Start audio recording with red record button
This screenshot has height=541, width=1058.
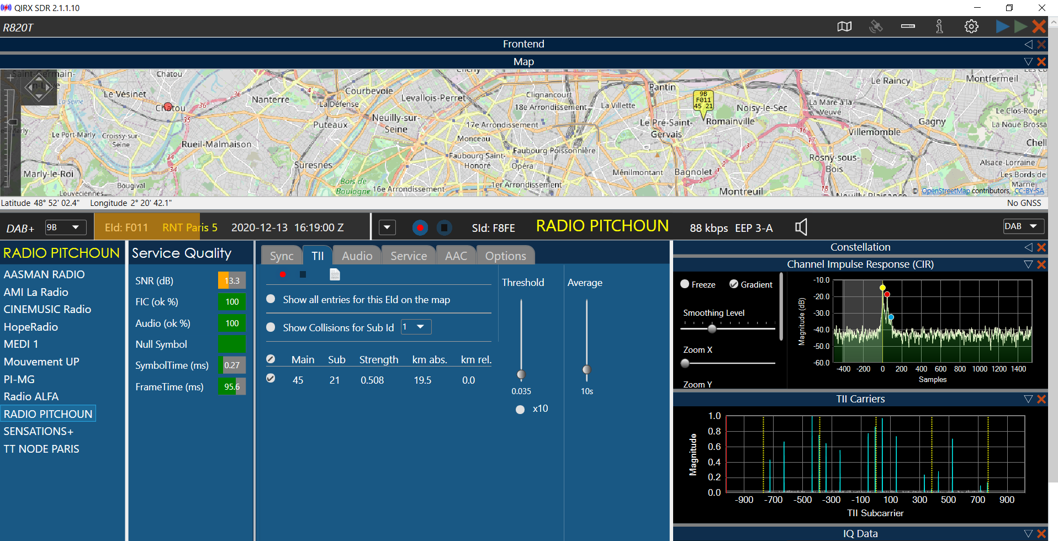[420, 227]
